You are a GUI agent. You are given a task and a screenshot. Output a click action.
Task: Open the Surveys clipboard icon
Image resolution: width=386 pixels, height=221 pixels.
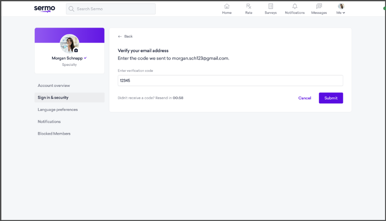[271, 6]
